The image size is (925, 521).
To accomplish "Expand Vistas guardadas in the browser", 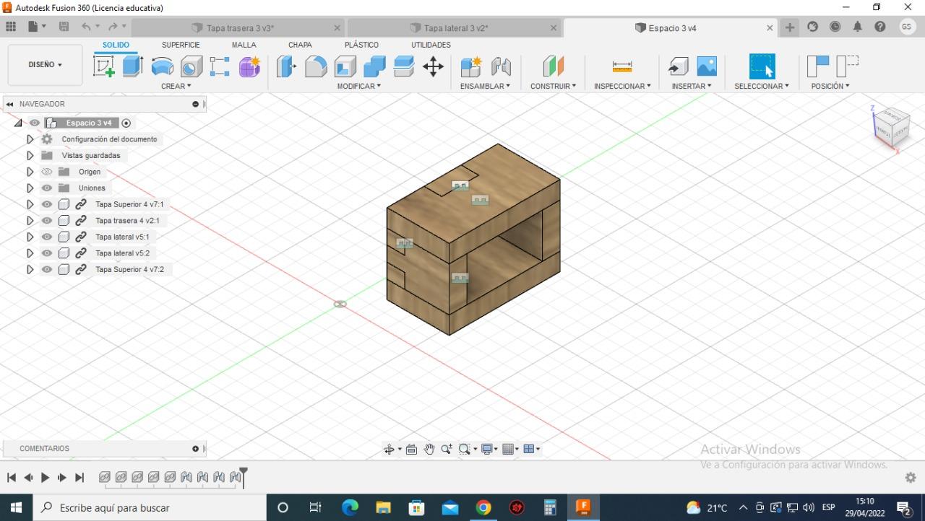I will point(30,156).
